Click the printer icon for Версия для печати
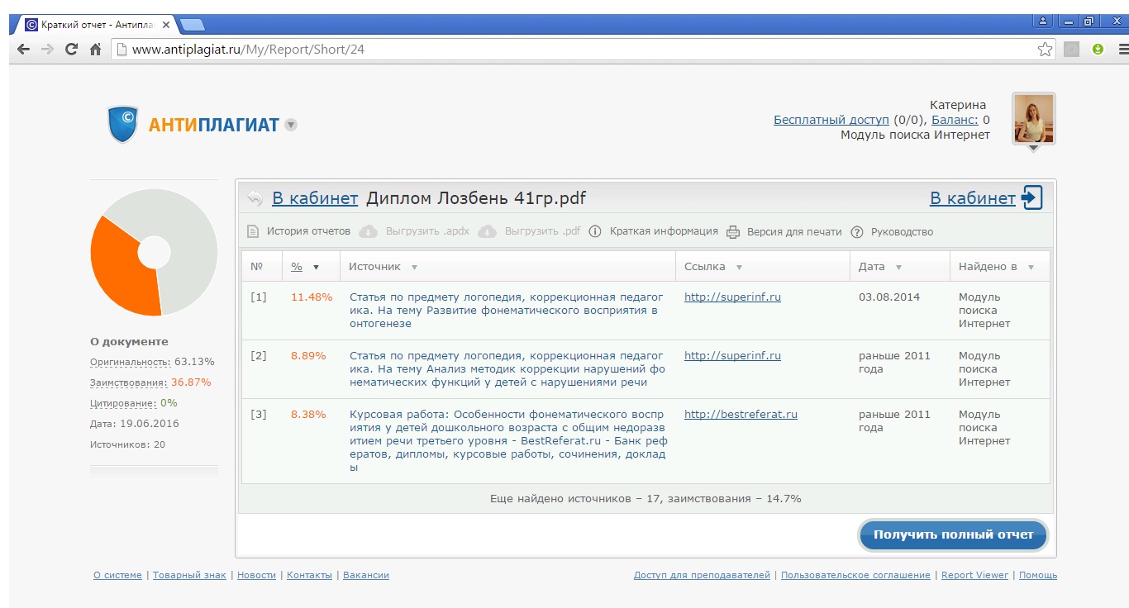 click(733, 232)
